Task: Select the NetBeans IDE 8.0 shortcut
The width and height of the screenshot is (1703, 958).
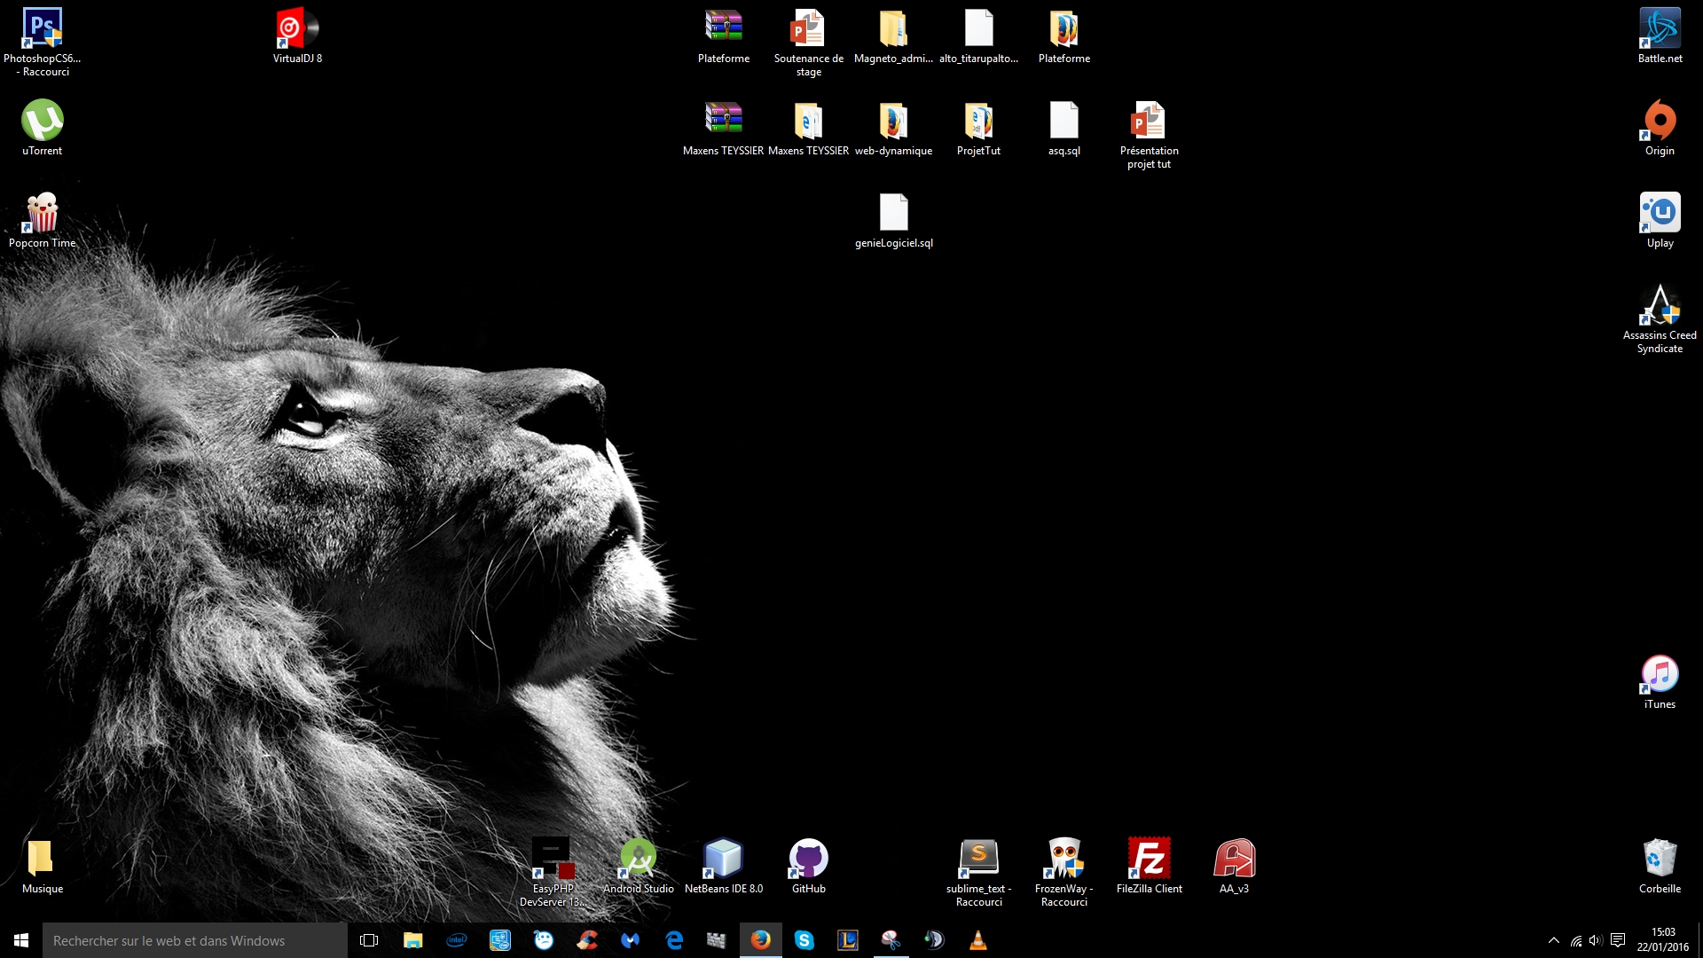Action: tap(723, 867)
